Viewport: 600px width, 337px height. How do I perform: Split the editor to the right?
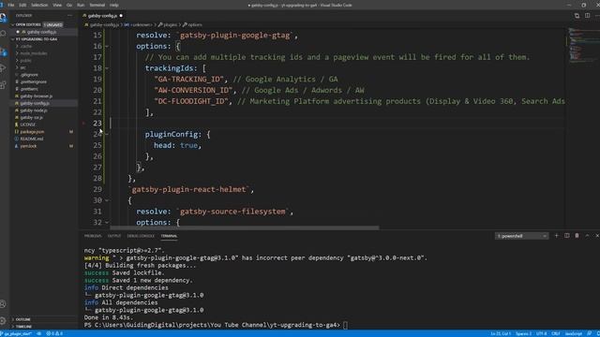click(x=588, y=16)
